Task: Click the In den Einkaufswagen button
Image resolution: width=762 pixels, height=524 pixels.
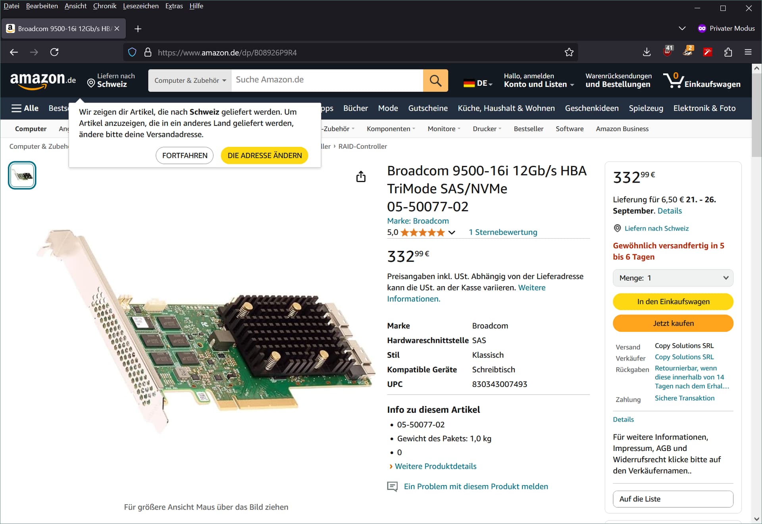Action: [673, 302]
